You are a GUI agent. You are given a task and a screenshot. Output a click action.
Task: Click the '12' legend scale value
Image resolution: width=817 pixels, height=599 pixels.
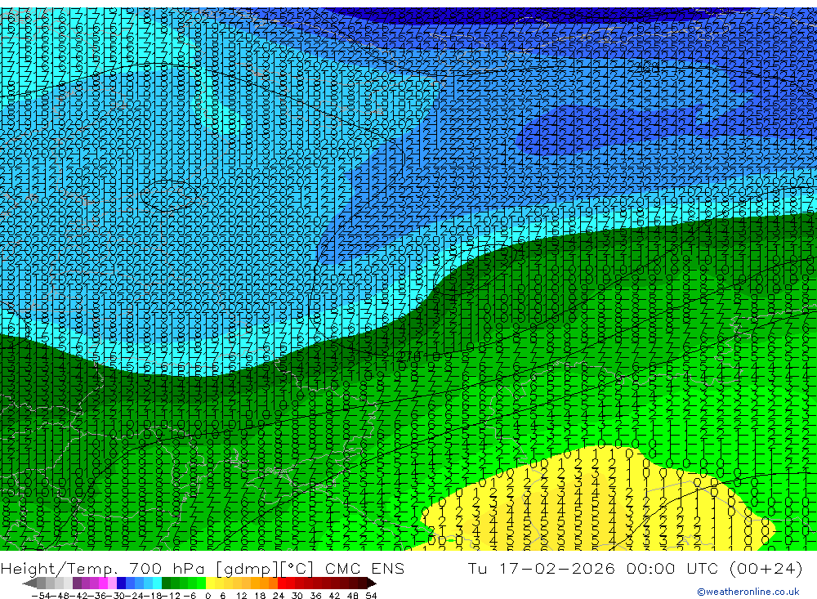241,596
